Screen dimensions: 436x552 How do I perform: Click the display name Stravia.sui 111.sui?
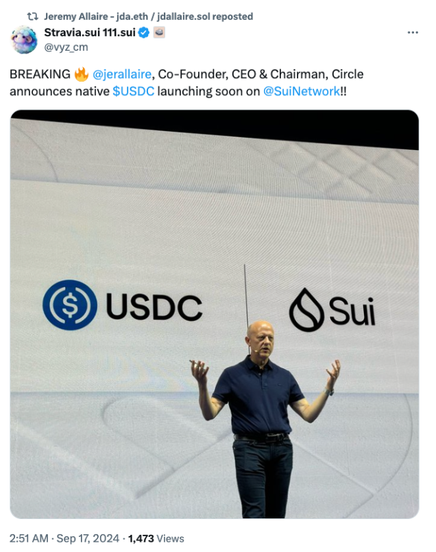[89, 32]
